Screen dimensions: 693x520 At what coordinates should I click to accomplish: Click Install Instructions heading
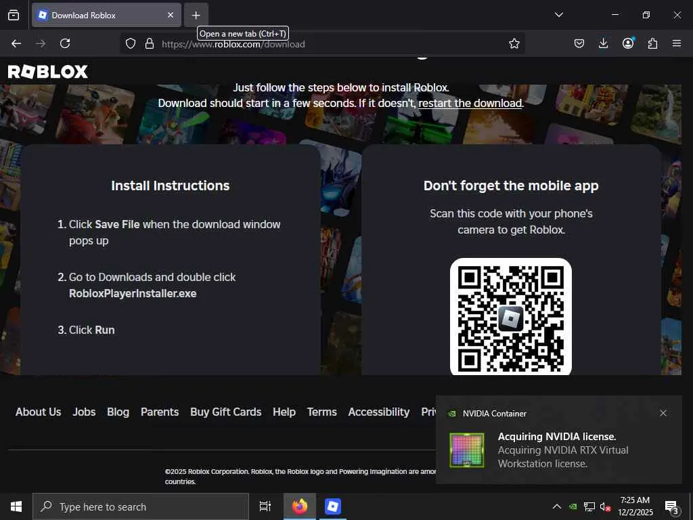coord(170,186)
